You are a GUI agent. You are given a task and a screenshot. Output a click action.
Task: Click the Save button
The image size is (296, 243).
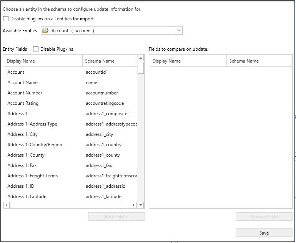264,233
